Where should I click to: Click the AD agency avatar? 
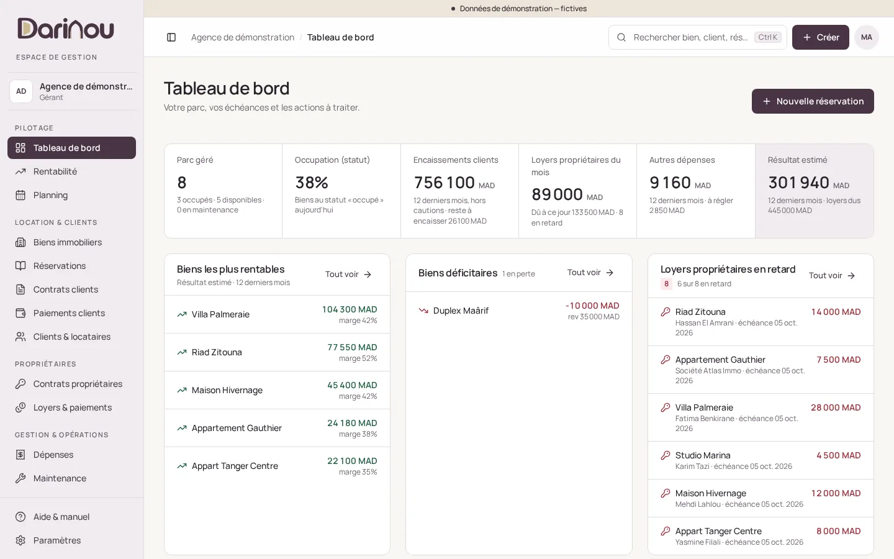click(21, 91)
